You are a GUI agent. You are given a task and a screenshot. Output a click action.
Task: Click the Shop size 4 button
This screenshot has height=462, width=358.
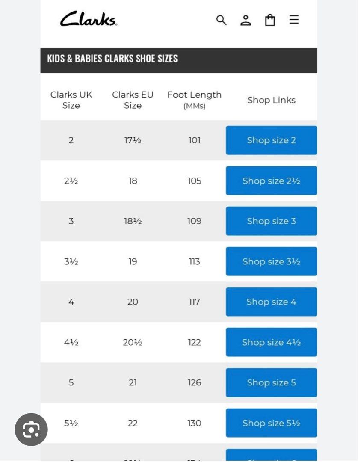271,302
